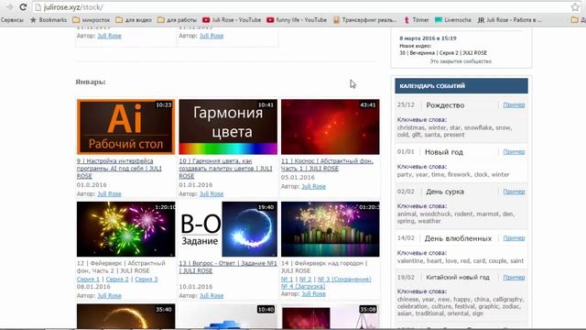
Task: Open the Juli Rose - Работа в bookmark
Action: tap(509, 20)
